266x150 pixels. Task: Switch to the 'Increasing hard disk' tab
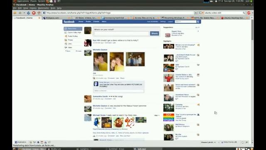(x=116, y=18)
